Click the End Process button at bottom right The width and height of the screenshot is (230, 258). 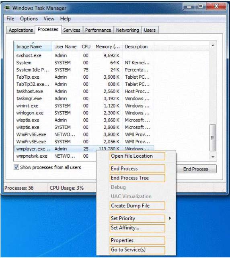pos(196,169)
